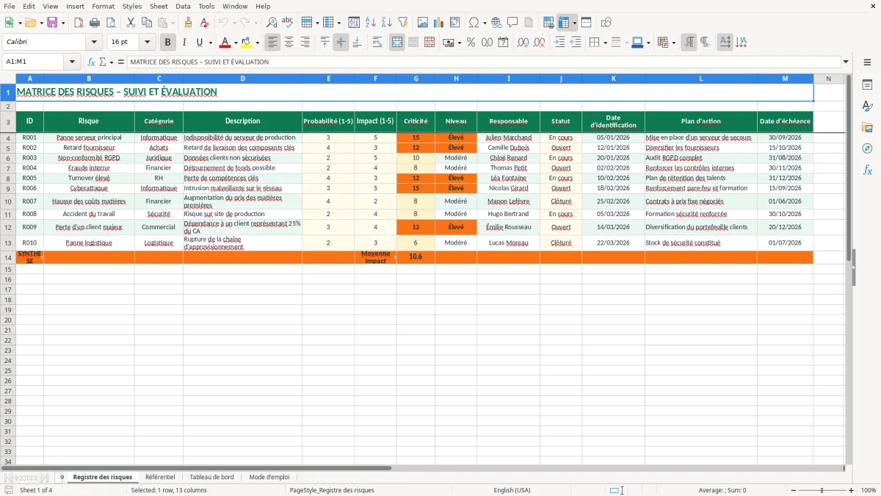Open the Font Size dropdown
Image resolution: width=881 pixels, height=496 pixels.
click(x=147, y=43)
